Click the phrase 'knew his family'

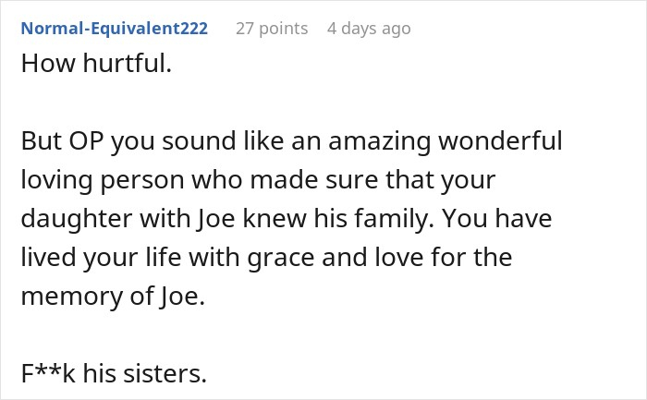click(x=338, y=219)
